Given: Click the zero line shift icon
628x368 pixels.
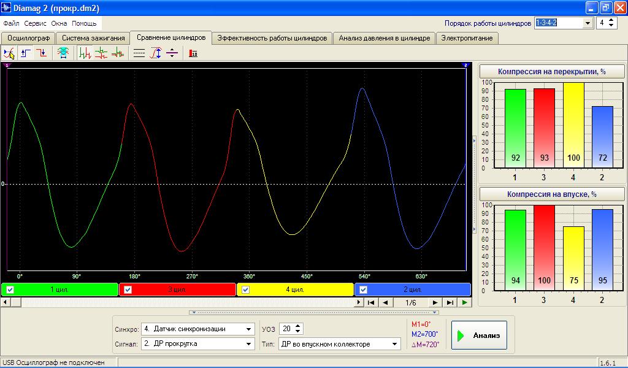Looking at the screenshot, I should click(x=172, y=53).
